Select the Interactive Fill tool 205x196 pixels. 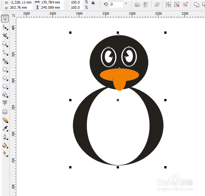click(5, 153)
